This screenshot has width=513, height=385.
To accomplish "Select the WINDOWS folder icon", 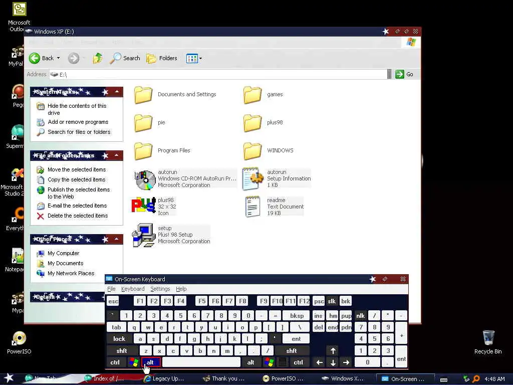I will point(252,151).
